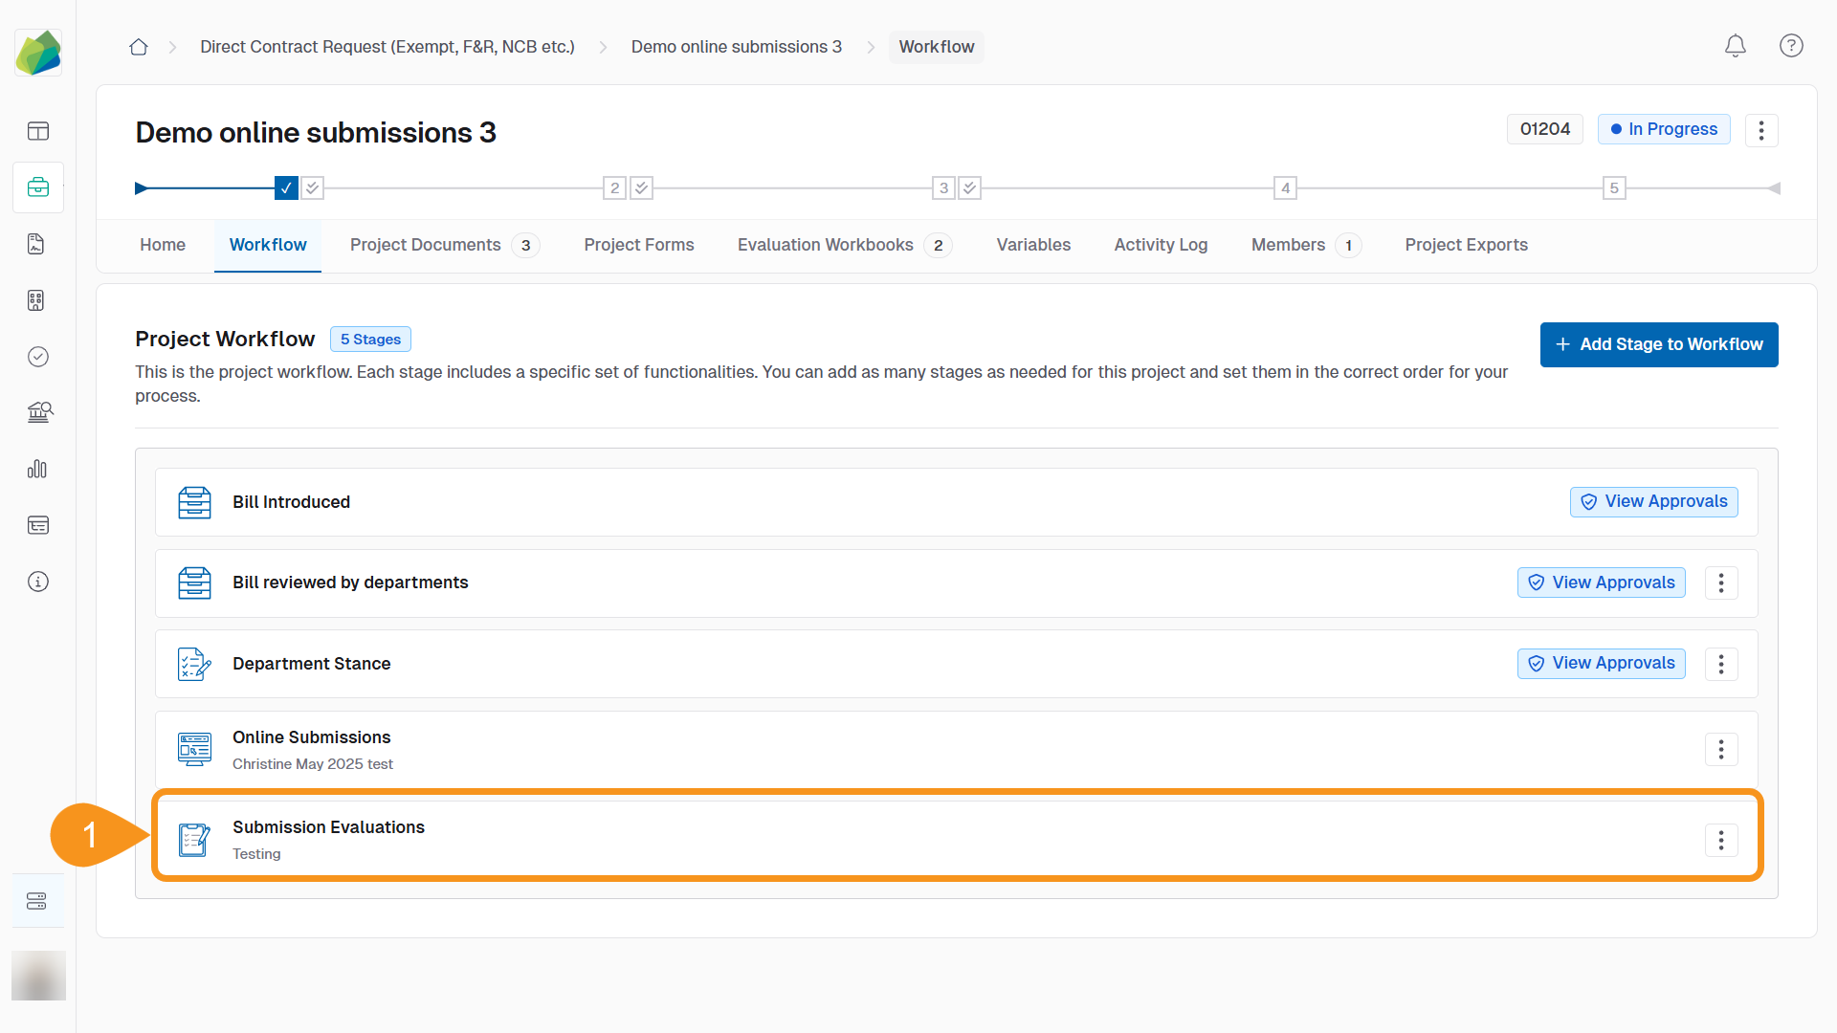The width and height of the screenshot is (1837, 1033).
Task: Switch to the Project Documents tab
Action: [425, 245]
